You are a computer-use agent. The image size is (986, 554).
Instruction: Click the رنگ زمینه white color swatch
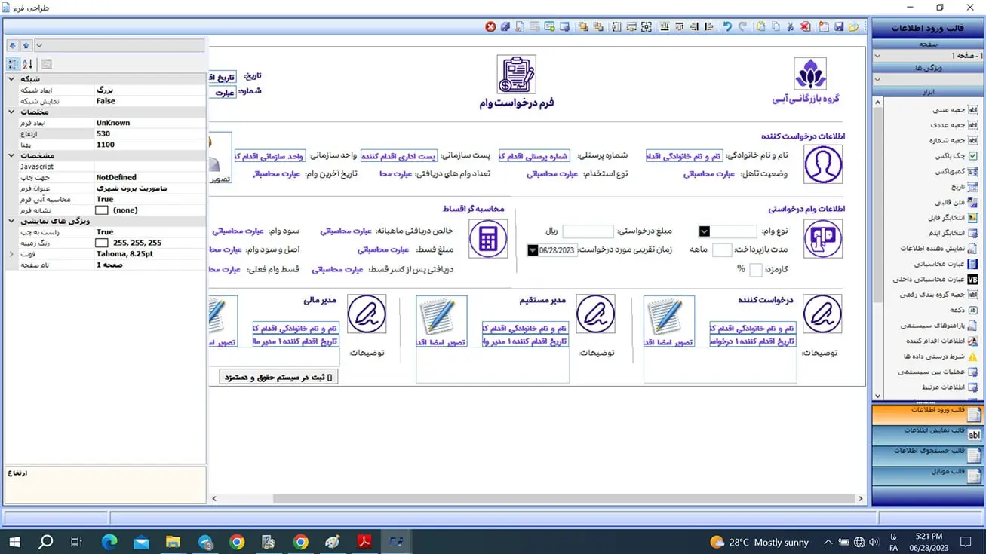(102, 243)
